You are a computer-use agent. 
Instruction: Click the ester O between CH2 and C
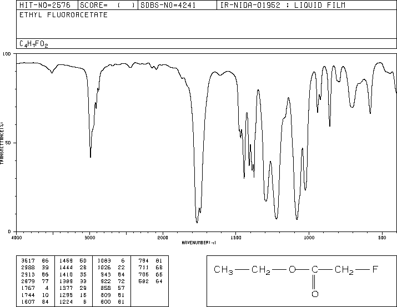click(x=292, y=269)
